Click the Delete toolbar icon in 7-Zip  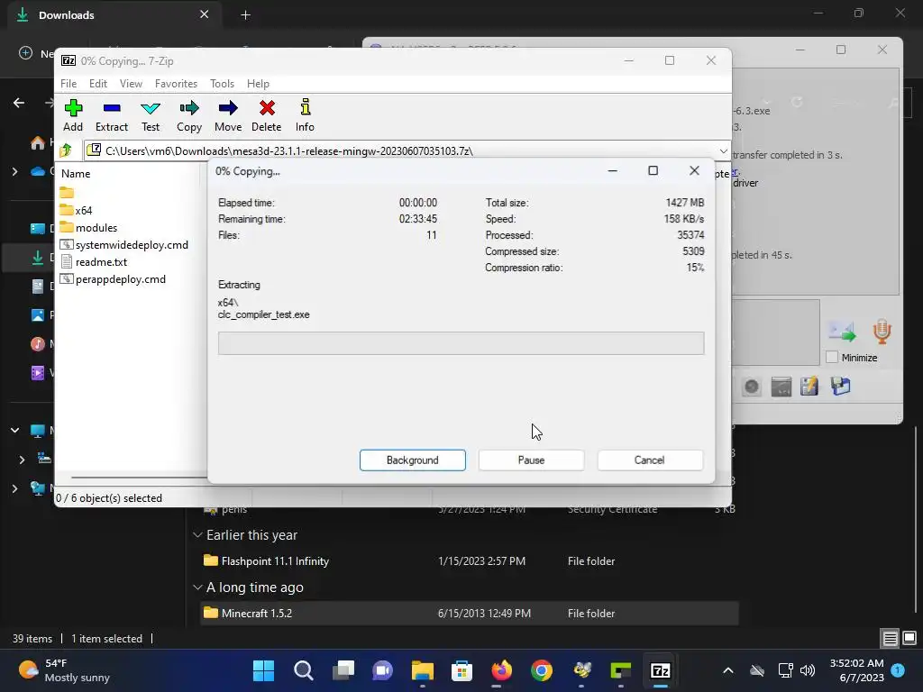(x=267, y=115)
